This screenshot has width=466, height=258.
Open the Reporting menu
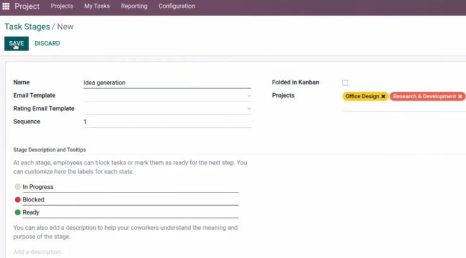134,6
